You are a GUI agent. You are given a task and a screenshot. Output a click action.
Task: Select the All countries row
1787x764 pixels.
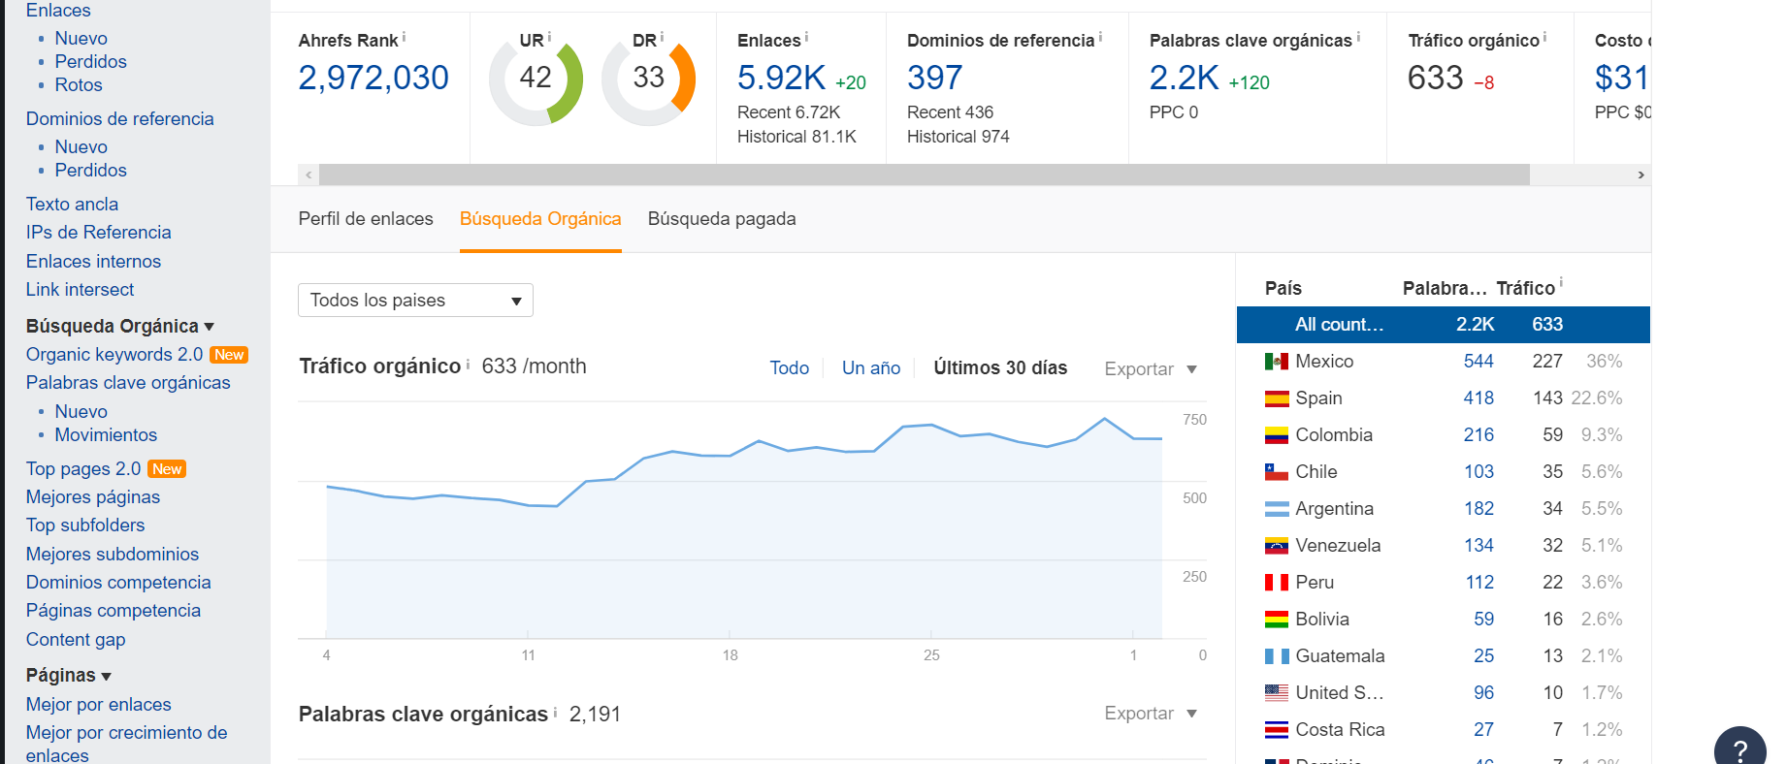click(x=1444, y=325)
